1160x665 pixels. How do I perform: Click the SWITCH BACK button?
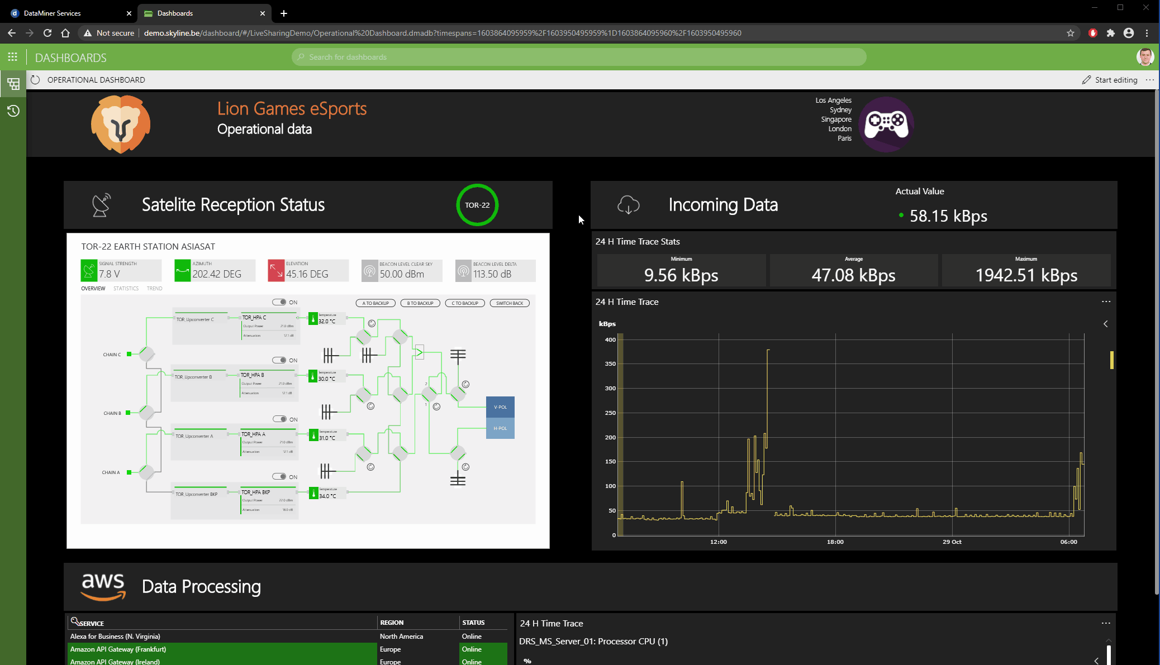[510, 303]
